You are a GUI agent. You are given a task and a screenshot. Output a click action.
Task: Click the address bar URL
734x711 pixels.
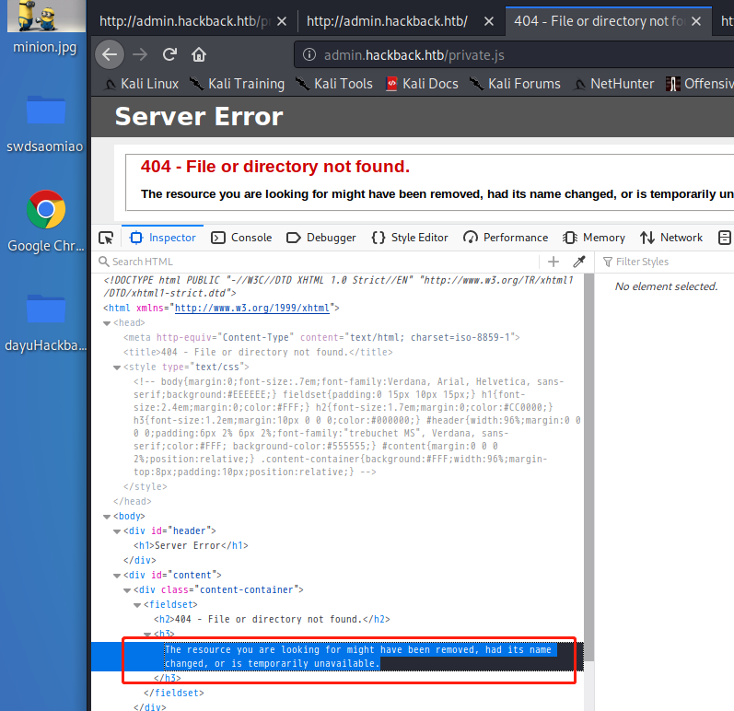tap(414, 55)
